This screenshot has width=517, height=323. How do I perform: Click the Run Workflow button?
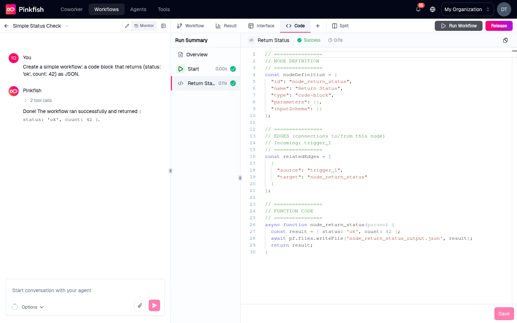(458, 26)
